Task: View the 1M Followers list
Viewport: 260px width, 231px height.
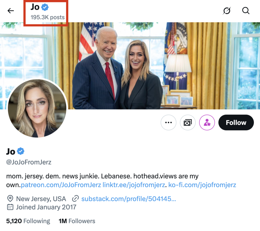Action: point(77,221)
